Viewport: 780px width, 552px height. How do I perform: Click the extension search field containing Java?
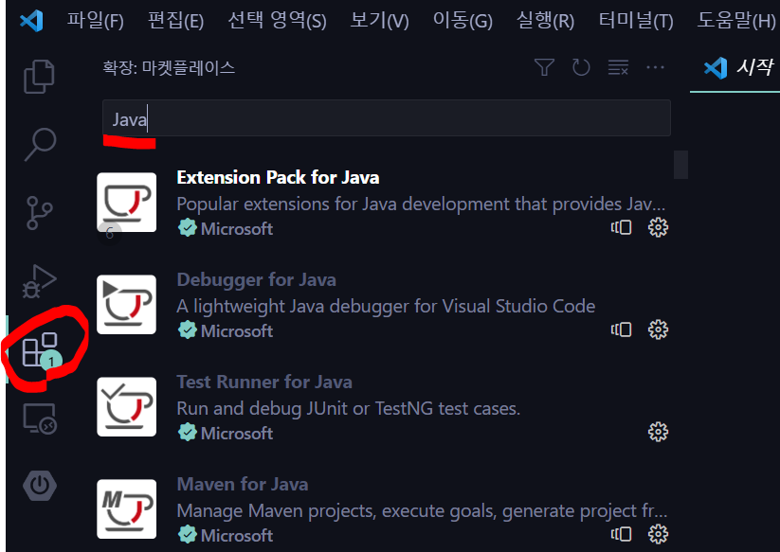pyautogui.click(x=387, y=118)
